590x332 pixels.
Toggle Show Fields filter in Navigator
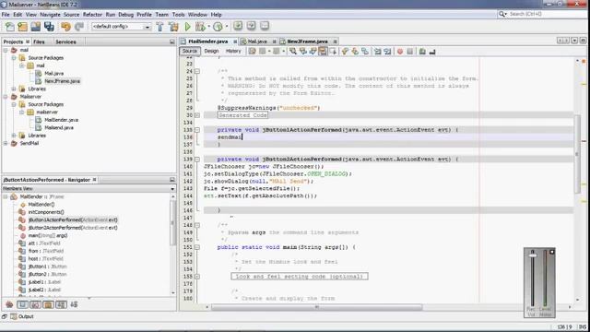tap(22, 304)
